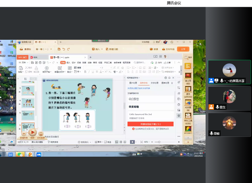The width and height of the screenshot is (252, 183).
Task: Click the orange slideshow play button overlay
Action: pyautogui.click(x=33, y=132)
